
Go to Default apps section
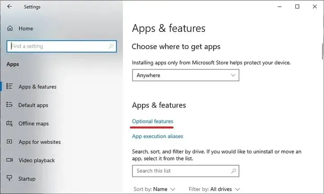point(33,105)
